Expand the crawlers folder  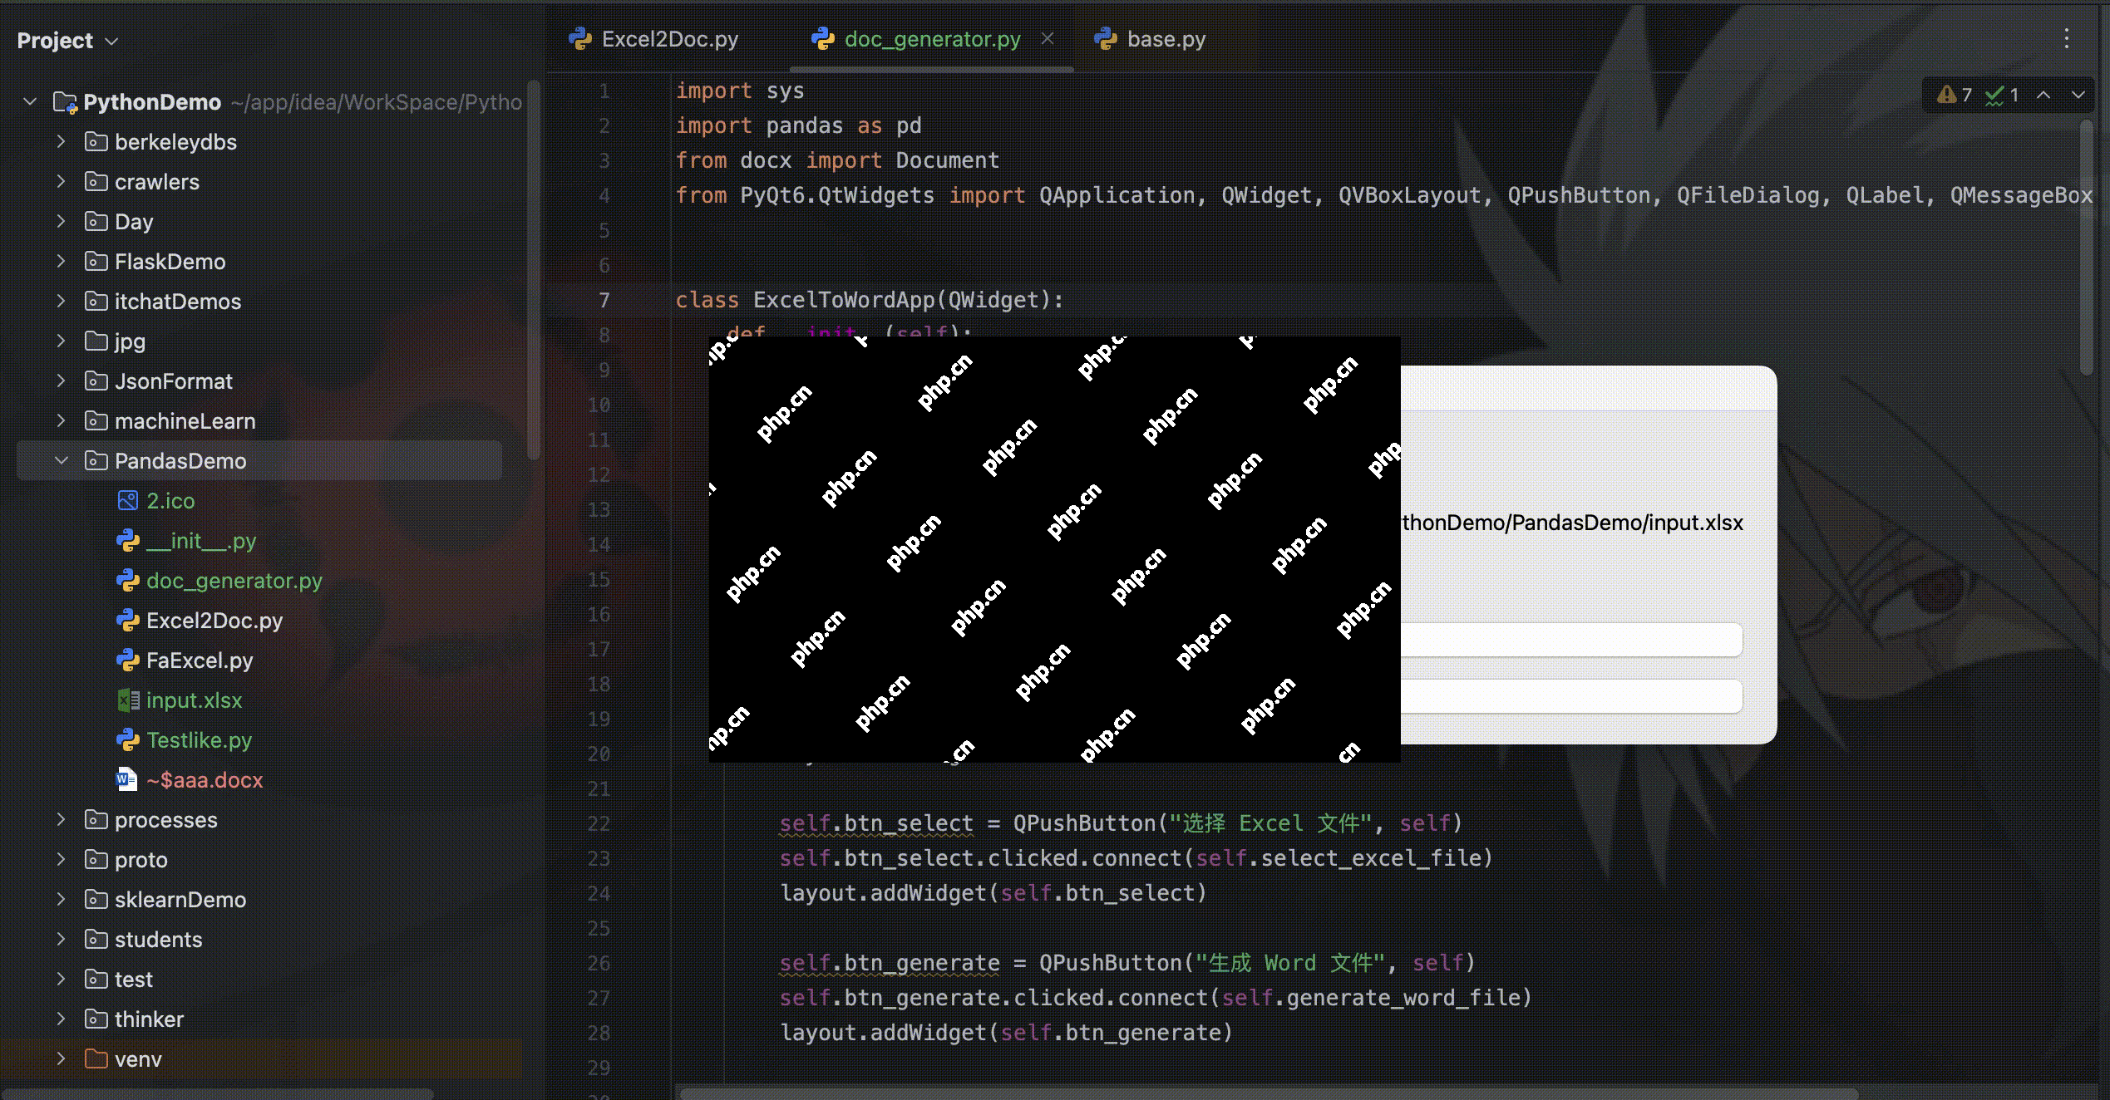(61, 181)
